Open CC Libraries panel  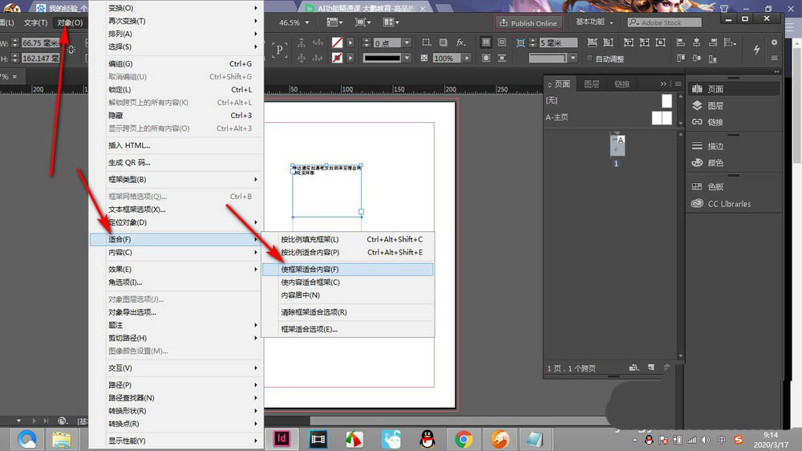tap(721, 204)
